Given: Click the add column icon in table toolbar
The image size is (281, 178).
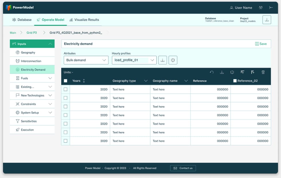Looking at the screenshot, I should 253,72.
